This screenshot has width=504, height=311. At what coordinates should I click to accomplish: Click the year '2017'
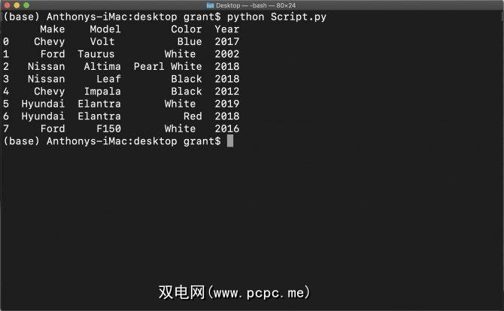(227, 42)
